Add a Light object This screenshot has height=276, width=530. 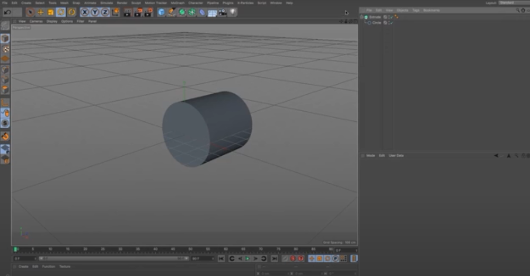233,13
